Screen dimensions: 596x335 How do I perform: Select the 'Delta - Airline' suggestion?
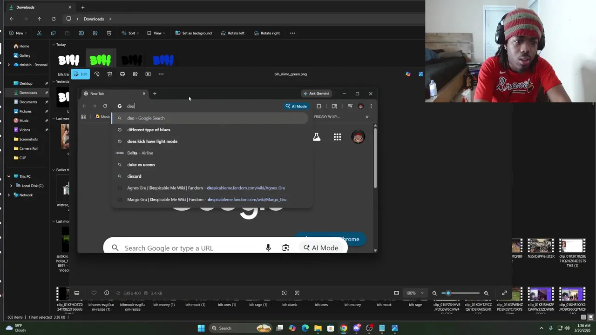[x=210, y=153]
